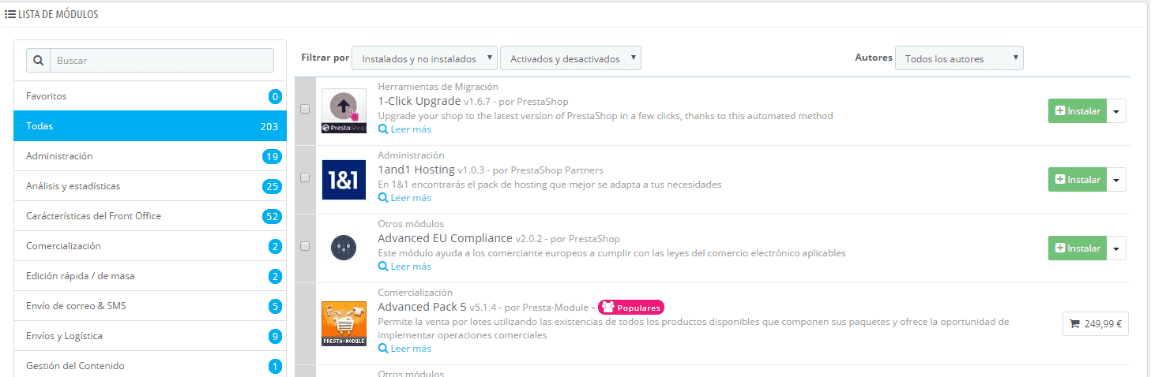Click the list icon next to Lista de Módulos
The width and height of the screenshot is (1151, 377).
coord(10,14)
